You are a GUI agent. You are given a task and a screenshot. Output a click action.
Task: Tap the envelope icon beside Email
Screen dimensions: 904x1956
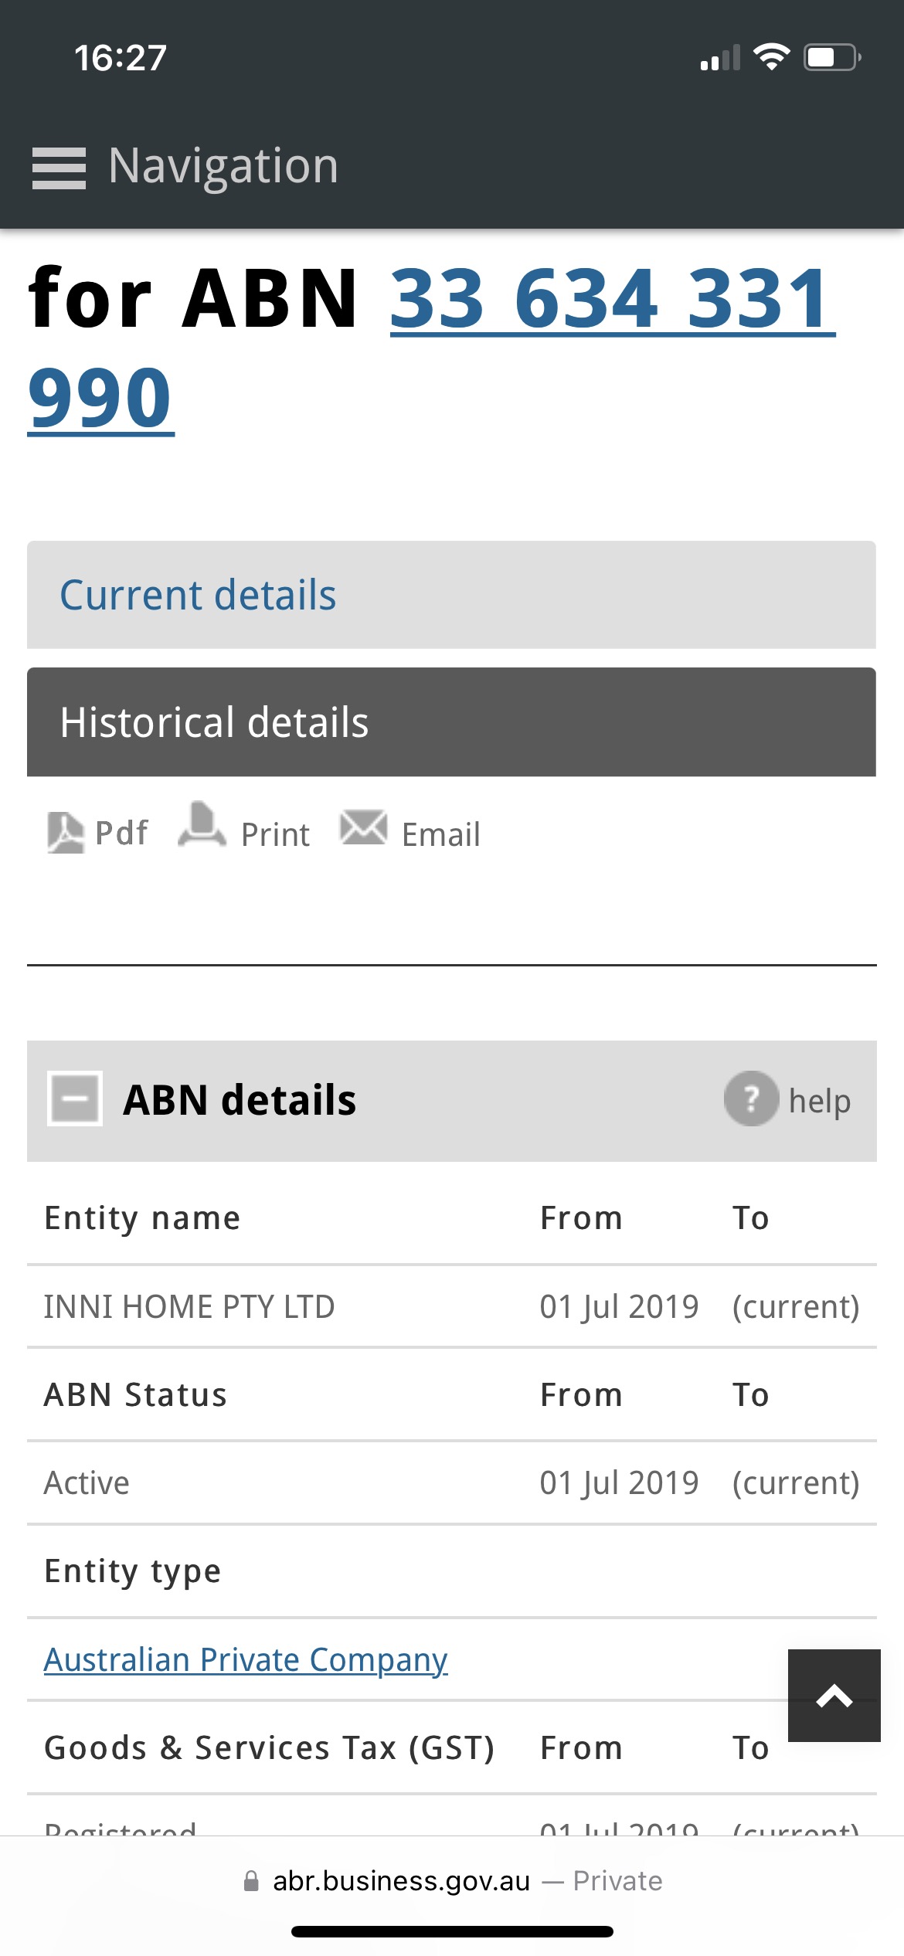(363, 828)
